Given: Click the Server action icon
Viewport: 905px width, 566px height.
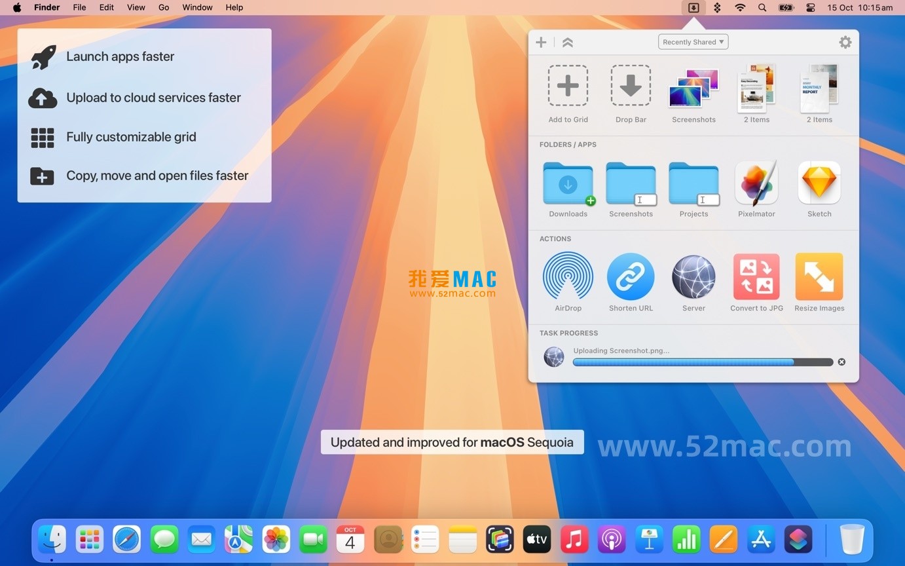Looking at the screenshot, I should 693,276.
